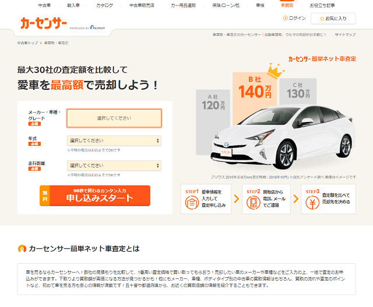The width and height of the screenshot is (373, 307).
Task: Select the active 車買取 tab
Action: tap(287, 5)
